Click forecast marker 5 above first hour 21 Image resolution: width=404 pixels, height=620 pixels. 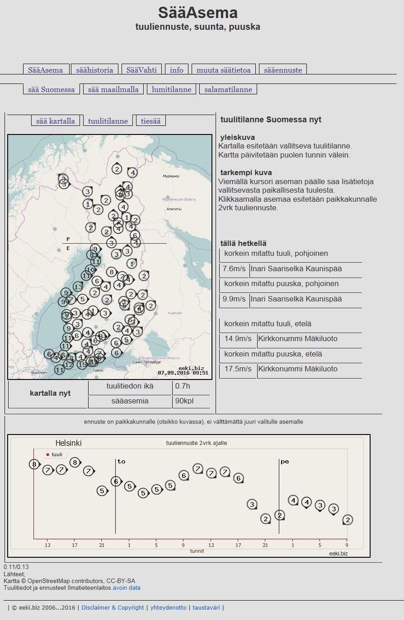click(x=102, y=490)
